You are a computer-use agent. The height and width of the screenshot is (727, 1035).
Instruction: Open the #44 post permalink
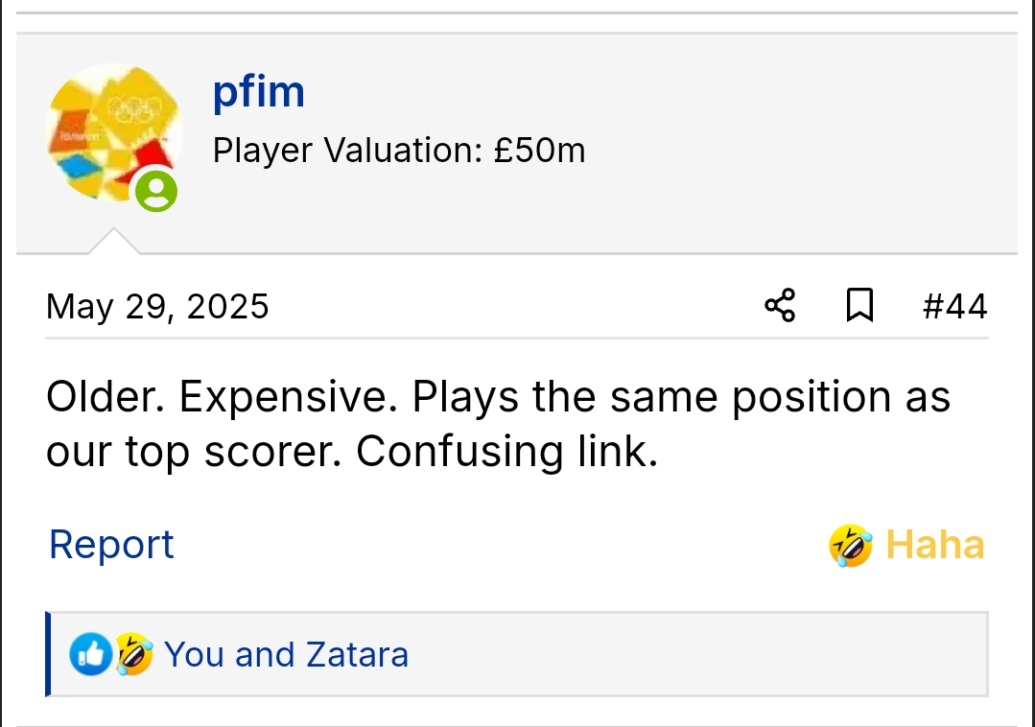(954, 307)
